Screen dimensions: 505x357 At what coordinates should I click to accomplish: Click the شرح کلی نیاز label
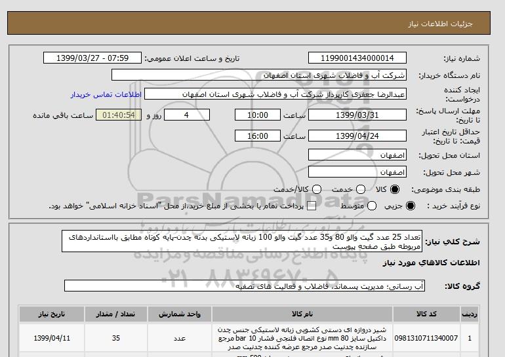[x=453, y=242]
